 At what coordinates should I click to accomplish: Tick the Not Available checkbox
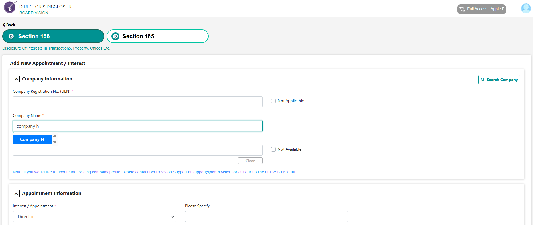(273, 149)
